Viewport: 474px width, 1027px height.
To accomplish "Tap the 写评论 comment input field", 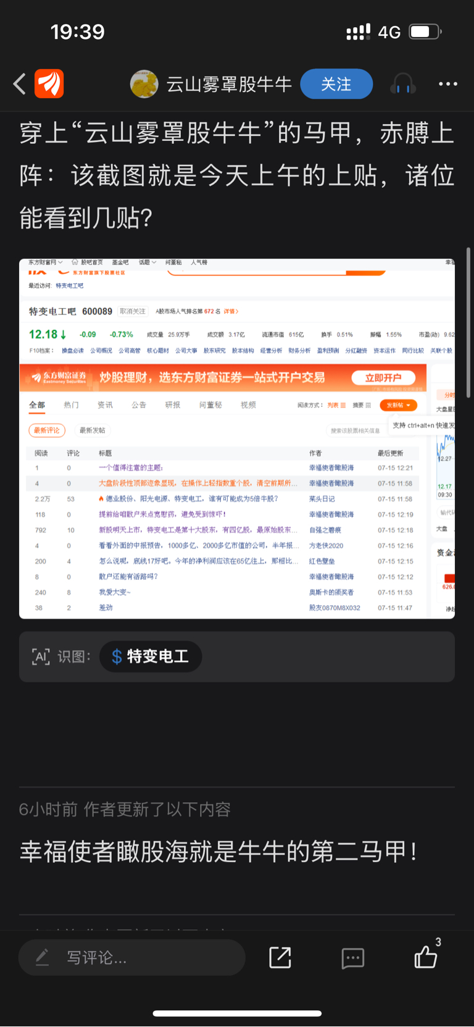I will 132,958.
